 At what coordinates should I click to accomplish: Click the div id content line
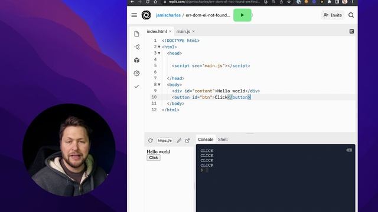(x=216, y=91)
